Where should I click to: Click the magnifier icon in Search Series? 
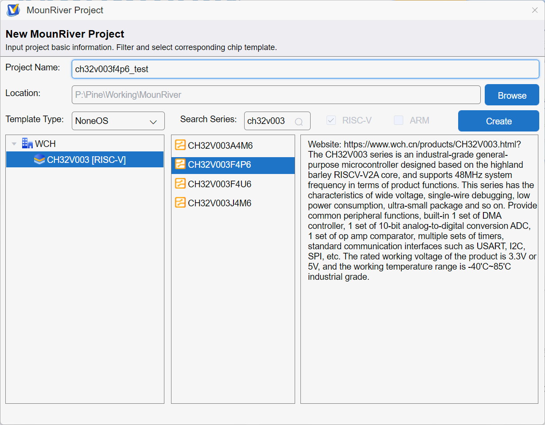[299, 122]
